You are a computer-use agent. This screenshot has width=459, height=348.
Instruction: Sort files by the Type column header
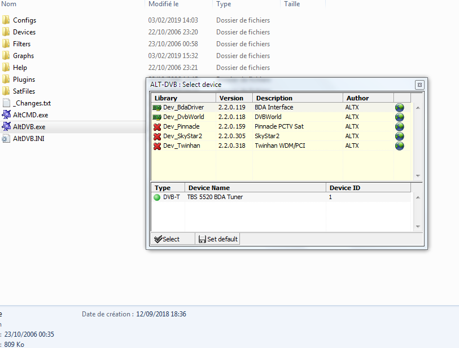click(x=224, y=4)
